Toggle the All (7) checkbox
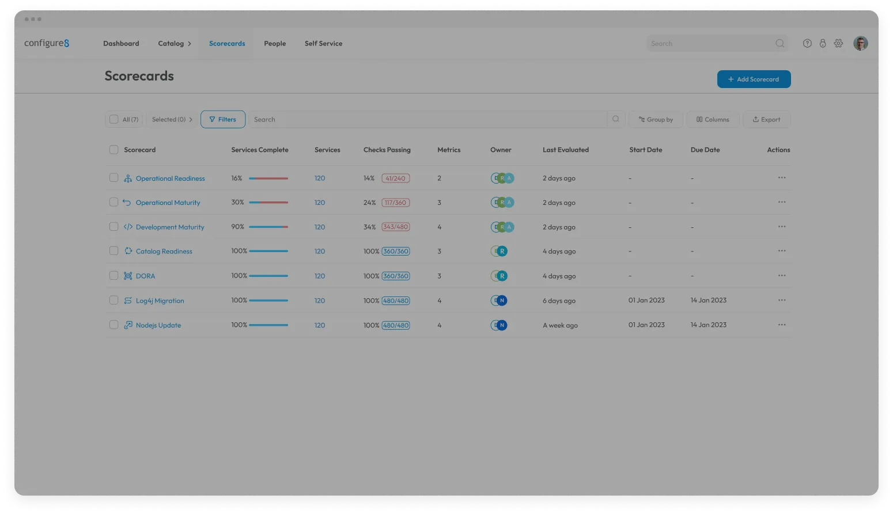The image size is (893, 514). pos(114,119)
